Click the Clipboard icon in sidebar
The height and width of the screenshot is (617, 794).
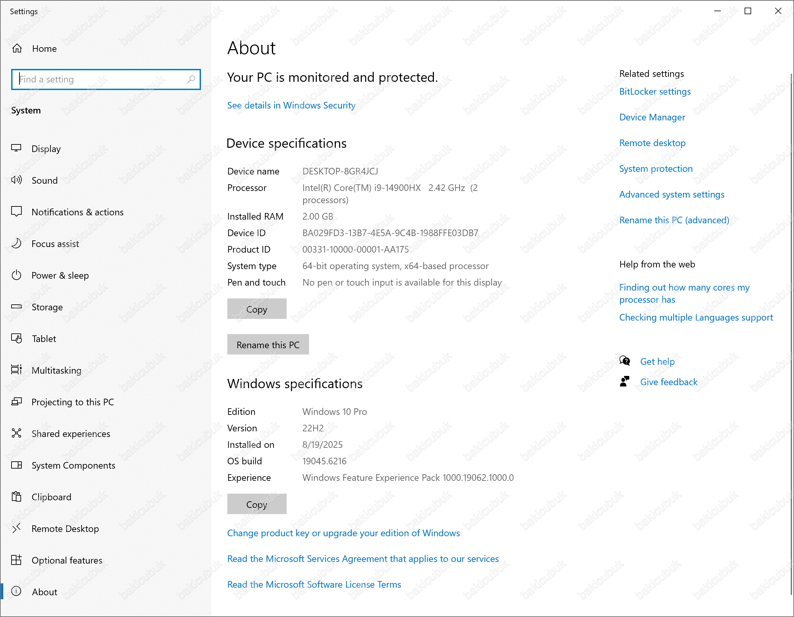(x=16, y=496)
